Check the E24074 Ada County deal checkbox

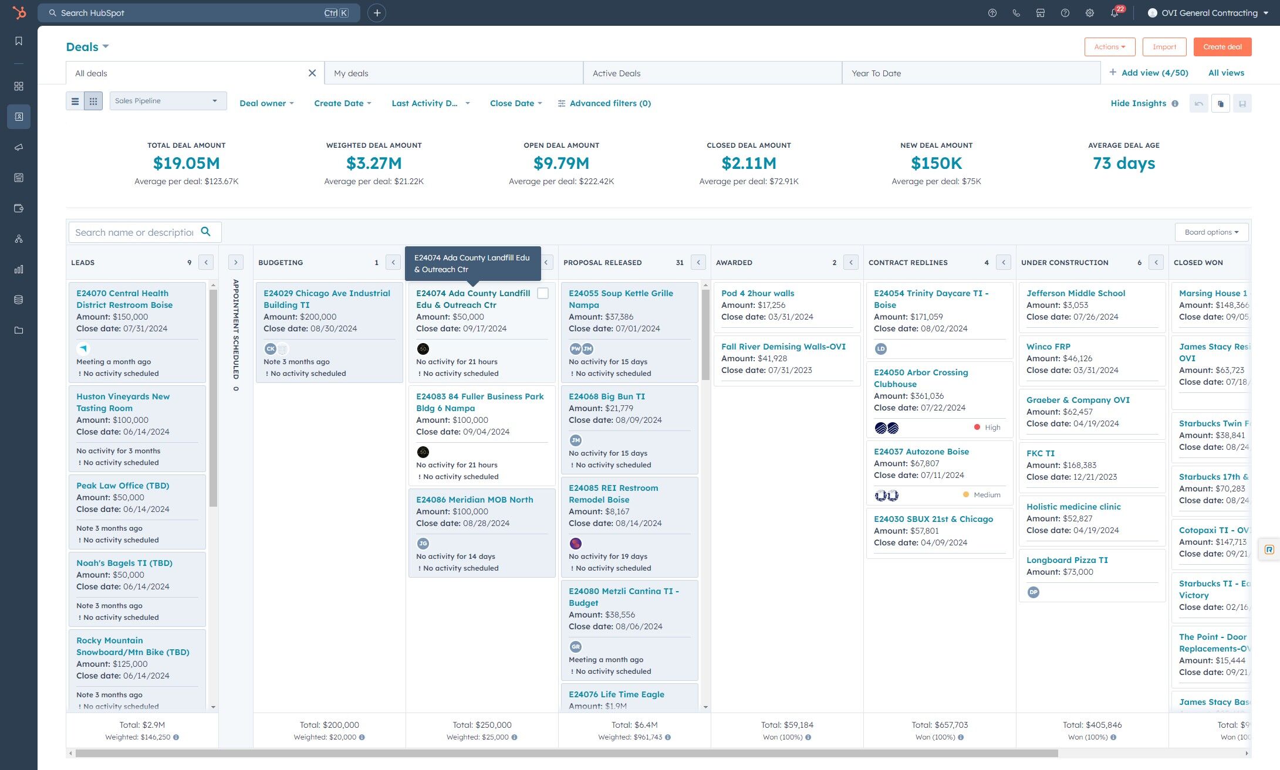click(543, 293)
